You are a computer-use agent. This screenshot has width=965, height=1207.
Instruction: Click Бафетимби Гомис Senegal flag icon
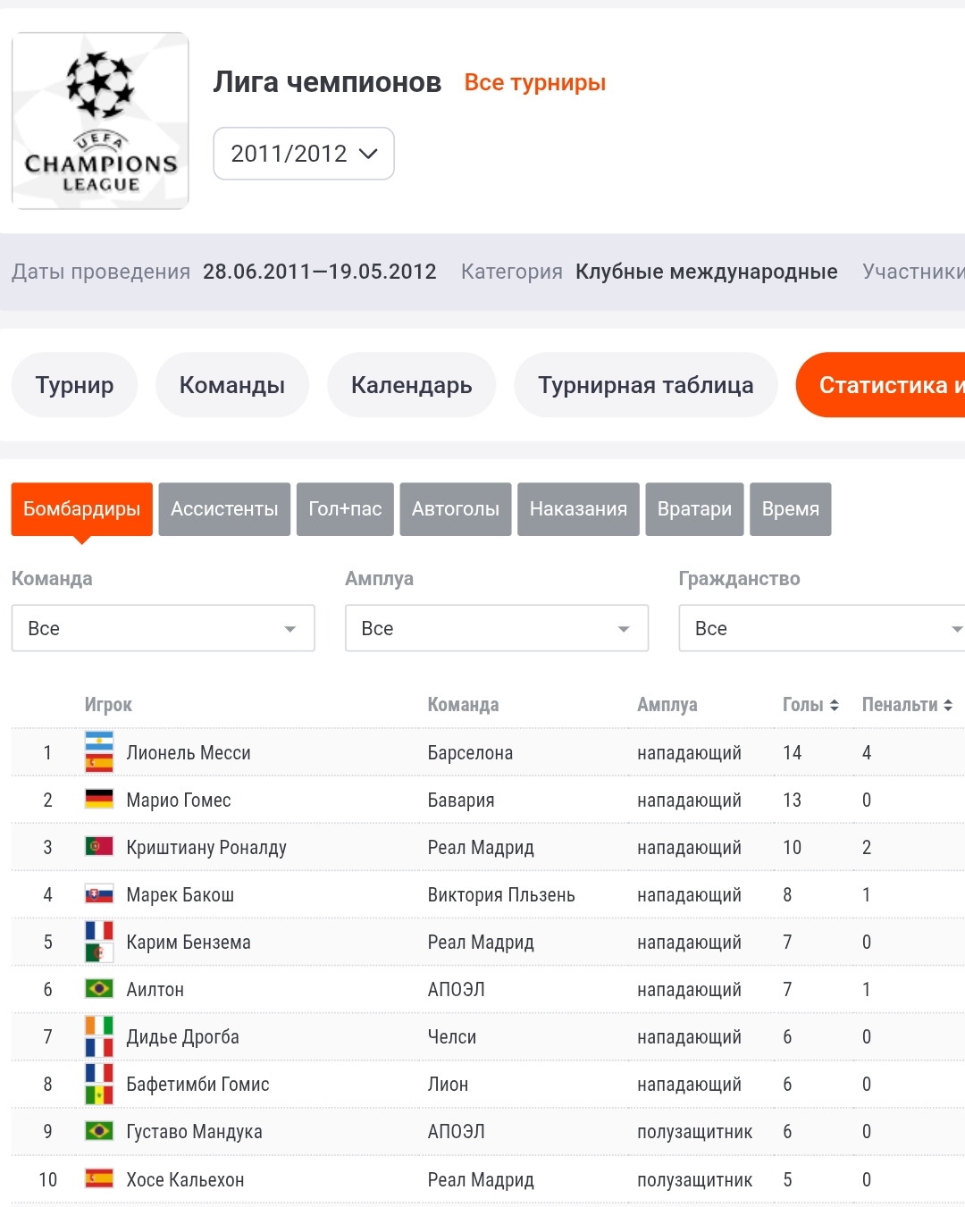[99, 1094]
